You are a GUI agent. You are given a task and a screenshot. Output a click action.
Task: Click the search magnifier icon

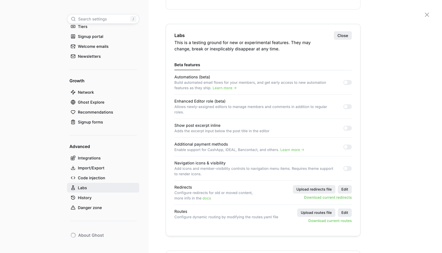[x=73, y=19]
